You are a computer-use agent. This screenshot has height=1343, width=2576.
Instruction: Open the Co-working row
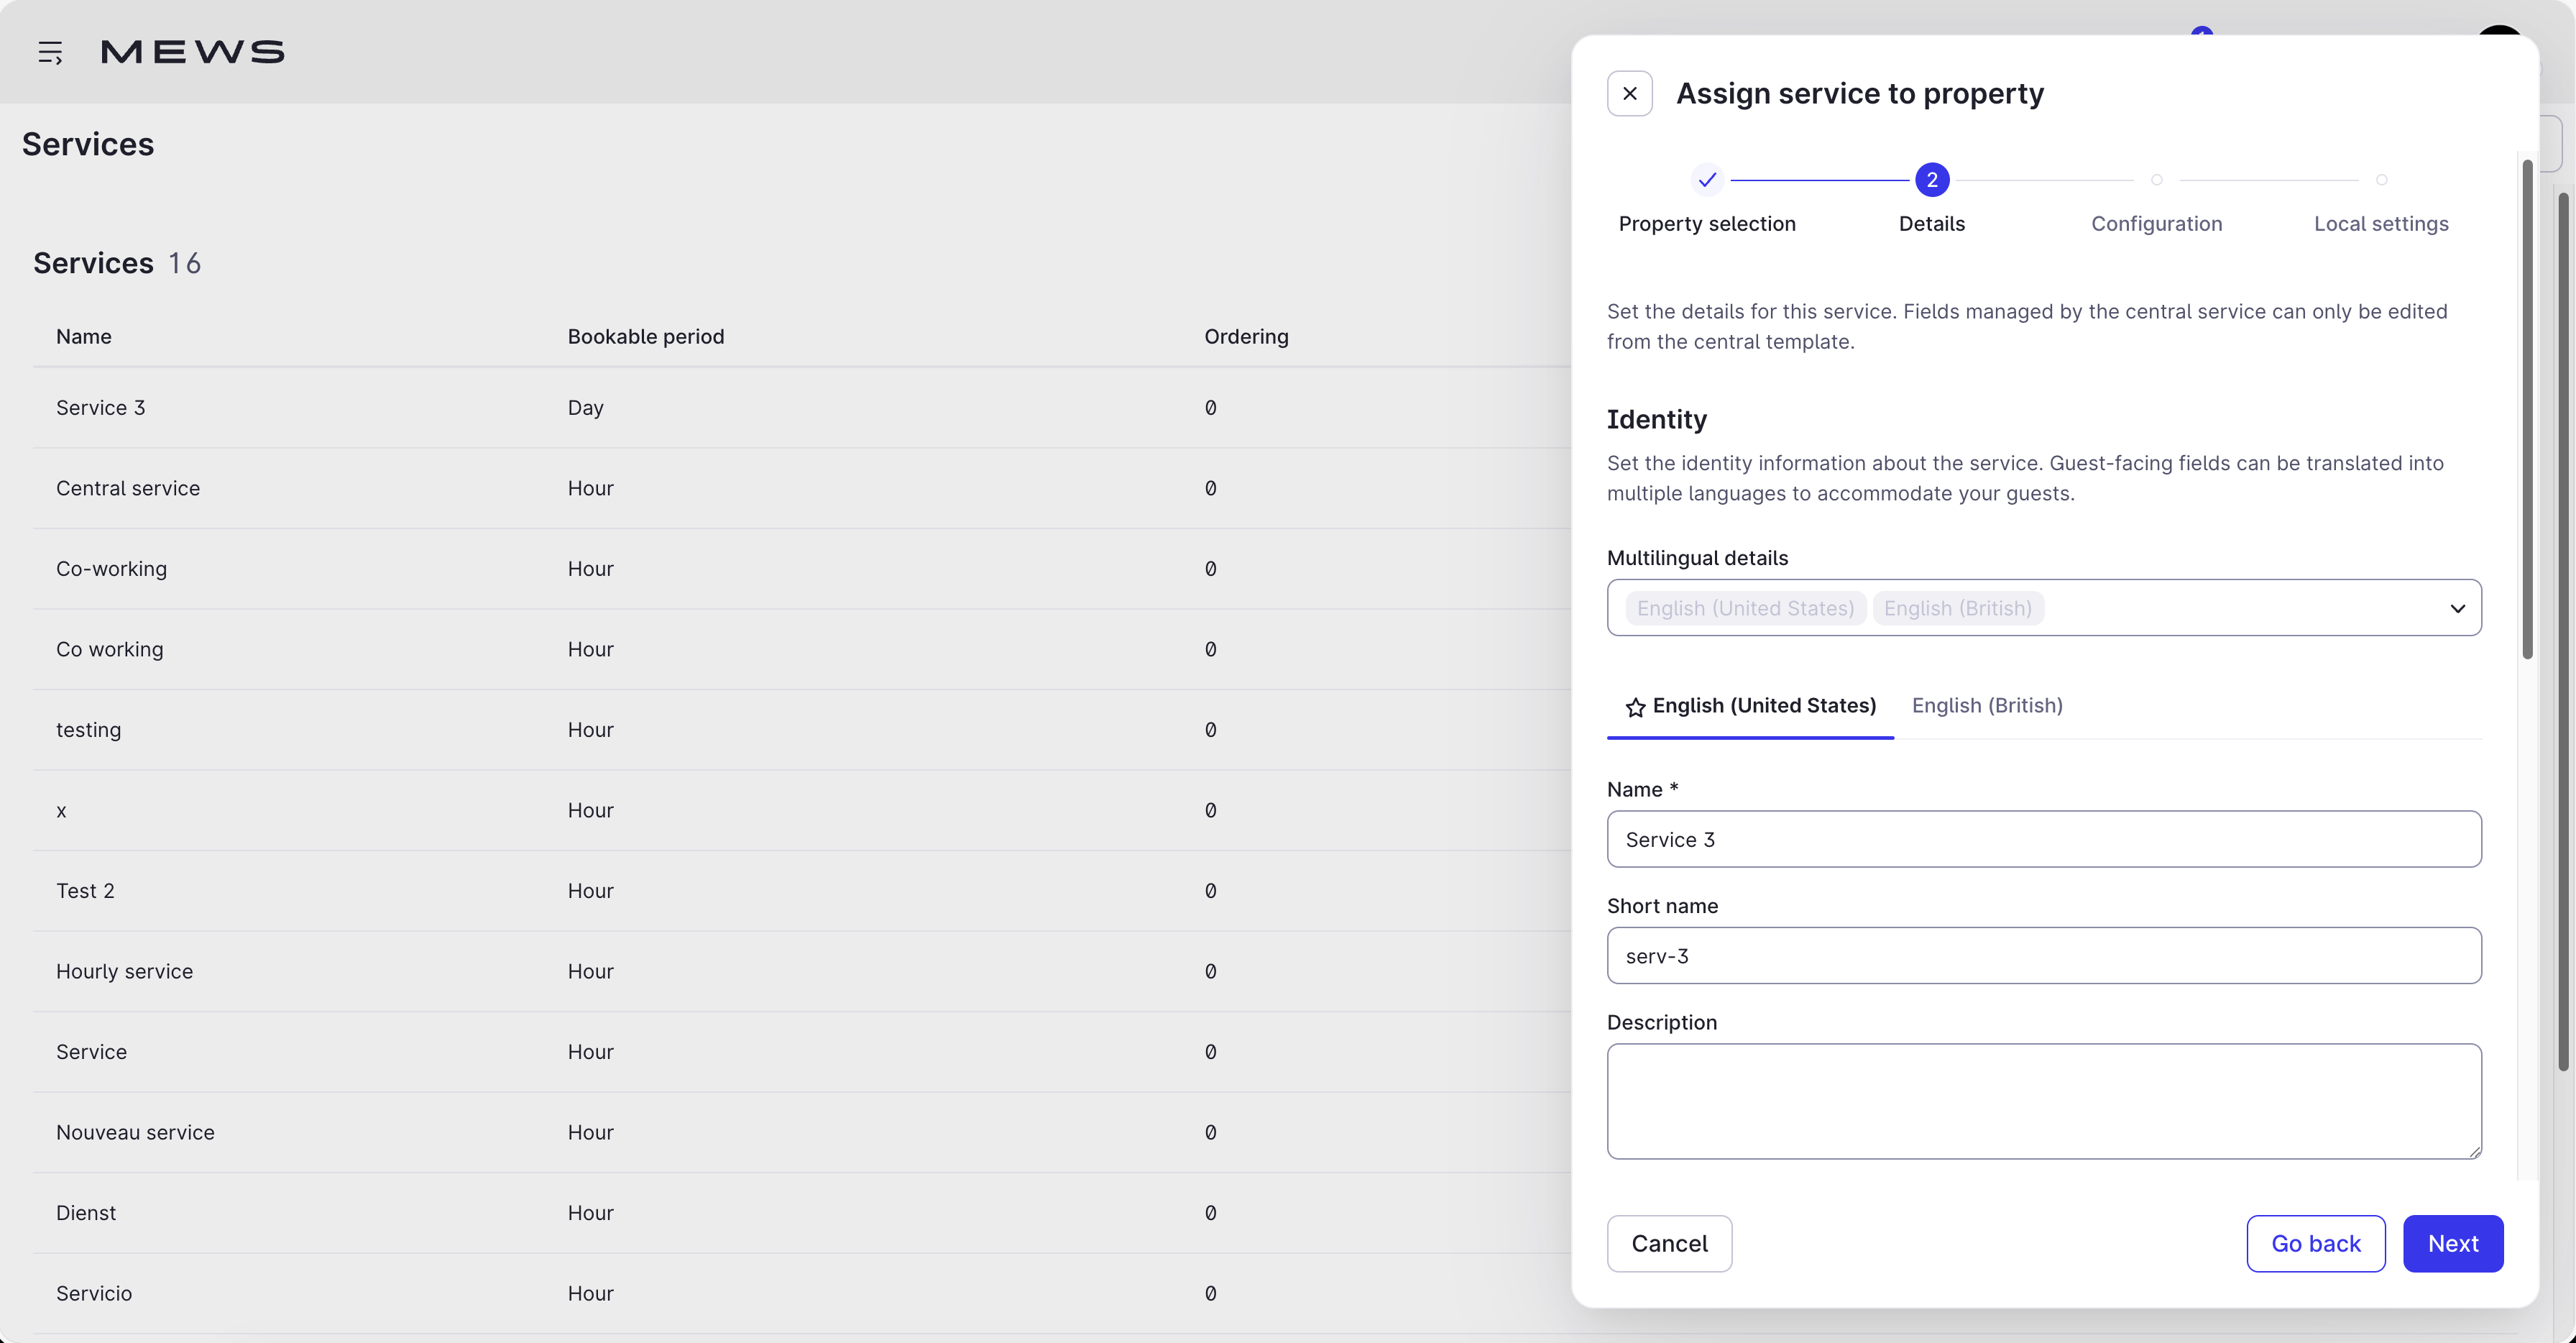pos(802,569)
